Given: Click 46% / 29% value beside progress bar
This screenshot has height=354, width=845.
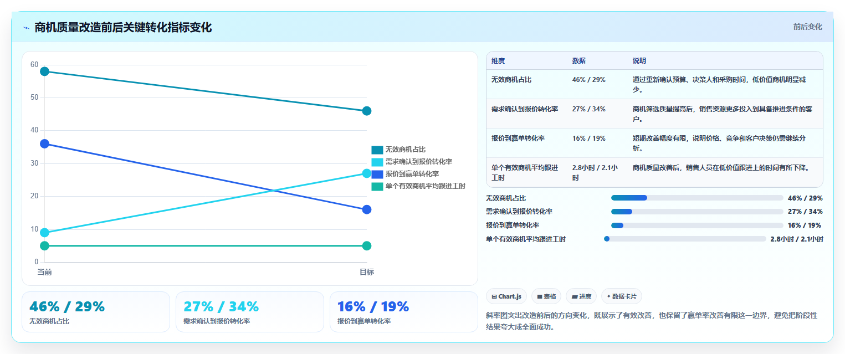Looking at the screenshot, I should pyautogui.click(x=805, y=198).
